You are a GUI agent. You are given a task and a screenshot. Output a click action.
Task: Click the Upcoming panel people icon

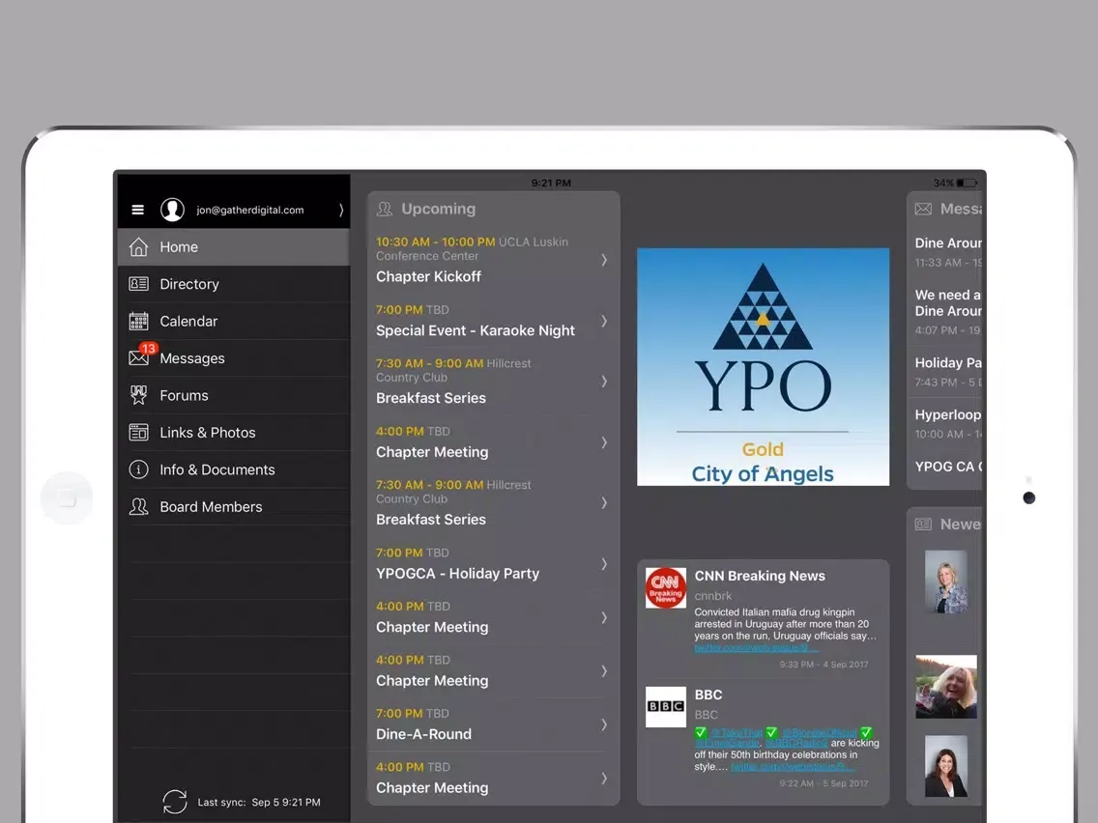point(385,209)
